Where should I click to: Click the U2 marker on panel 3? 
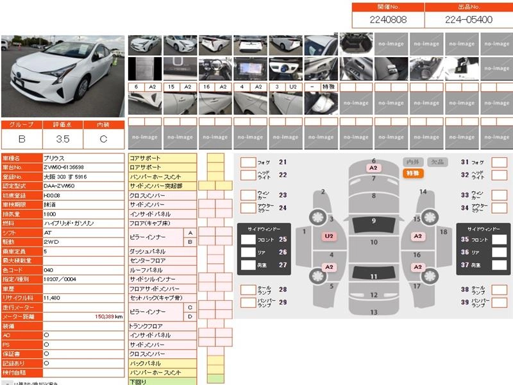click(329, 236)
